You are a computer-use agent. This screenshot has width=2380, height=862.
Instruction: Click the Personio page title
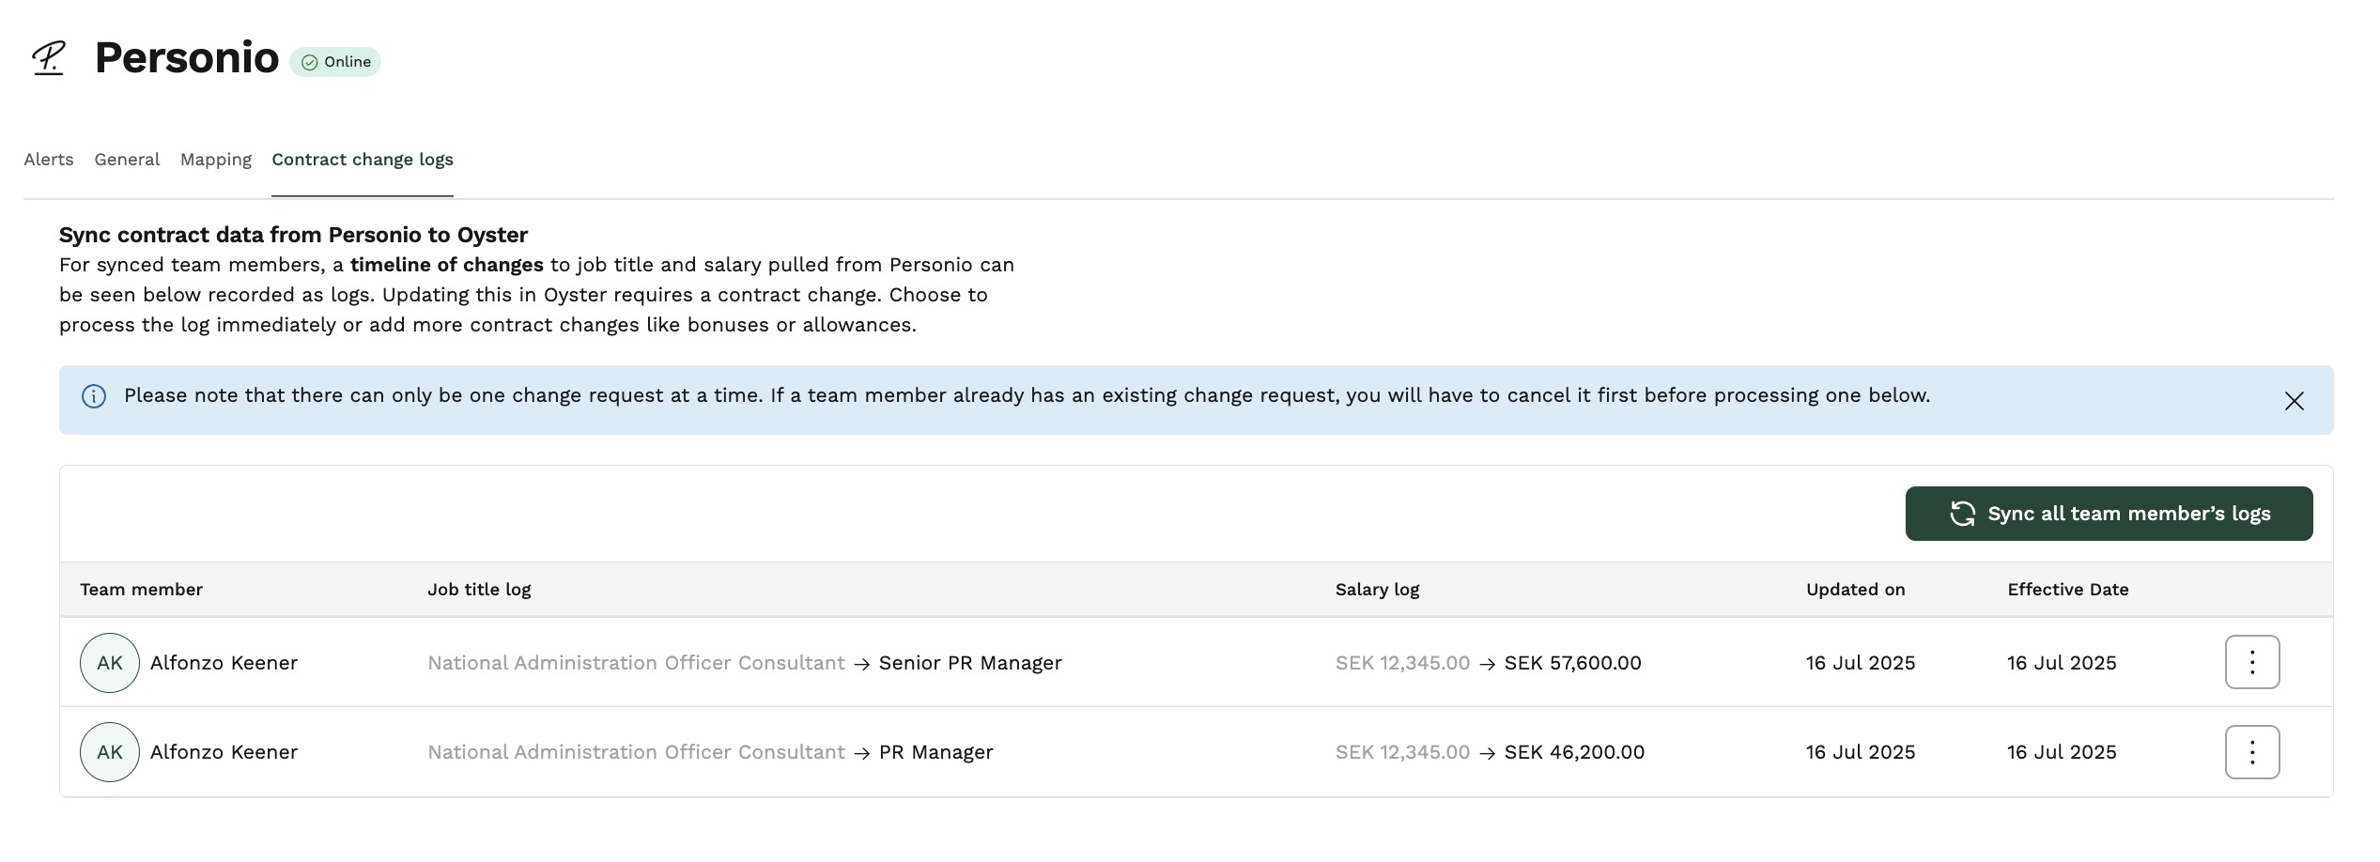[187, 58]
